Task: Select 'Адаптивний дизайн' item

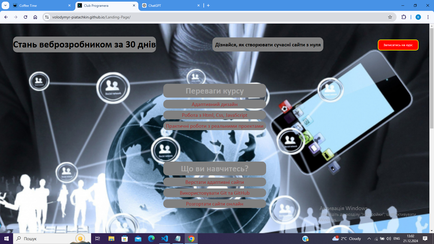Action: 215,104
